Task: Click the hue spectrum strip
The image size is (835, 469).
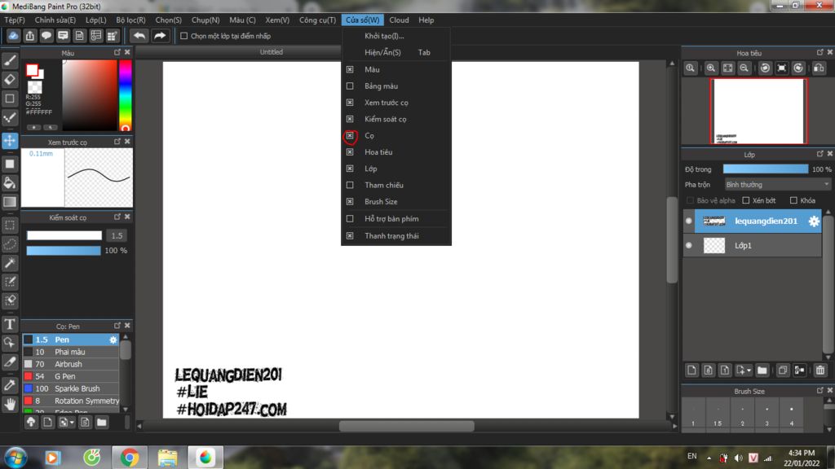Action: [125, 95]
